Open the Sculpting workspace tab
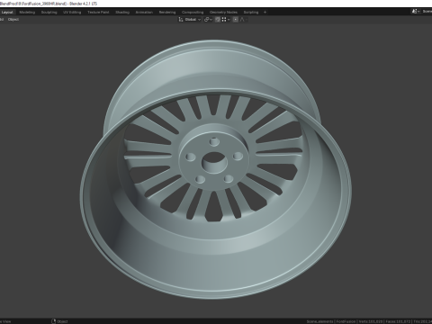432x324 pixels. [49, 13]
